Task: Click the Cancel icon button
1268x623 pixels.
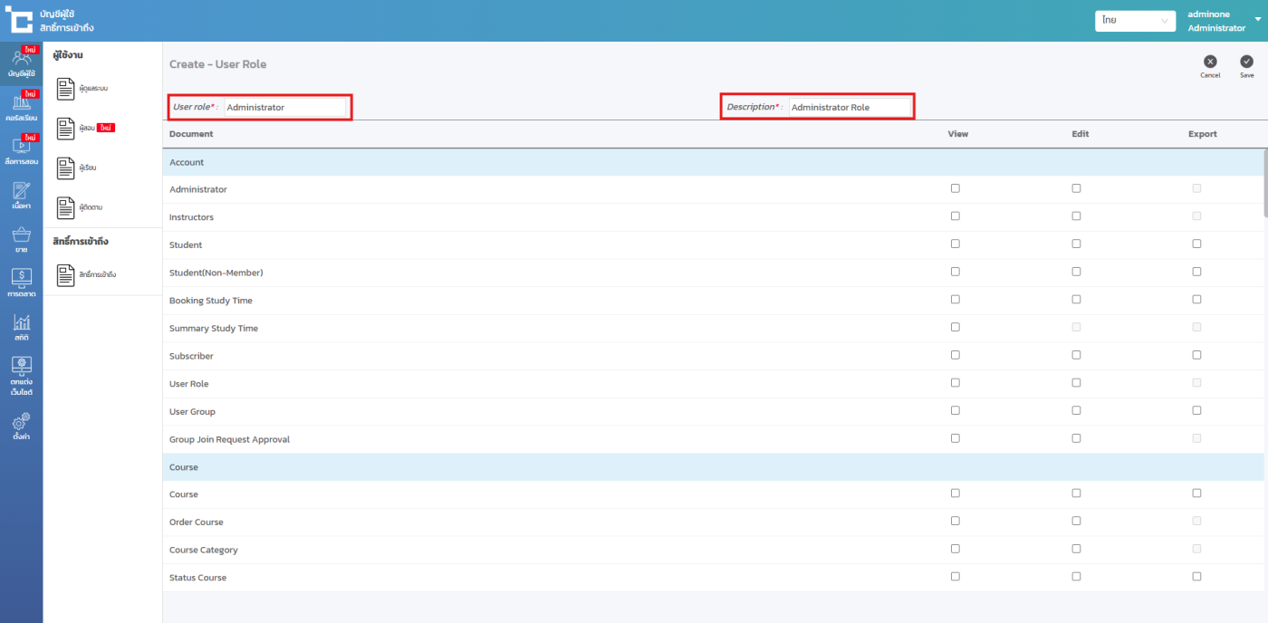Action: tap(1210, 62)
